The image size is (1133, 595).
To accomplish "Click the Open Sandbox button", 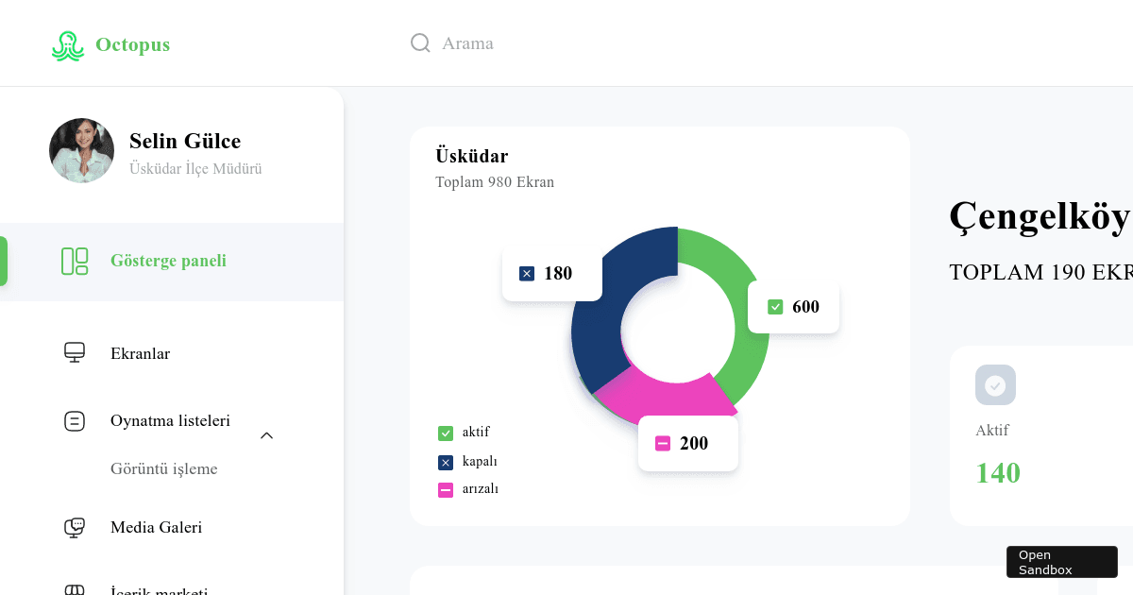I will coord(1061,561).
